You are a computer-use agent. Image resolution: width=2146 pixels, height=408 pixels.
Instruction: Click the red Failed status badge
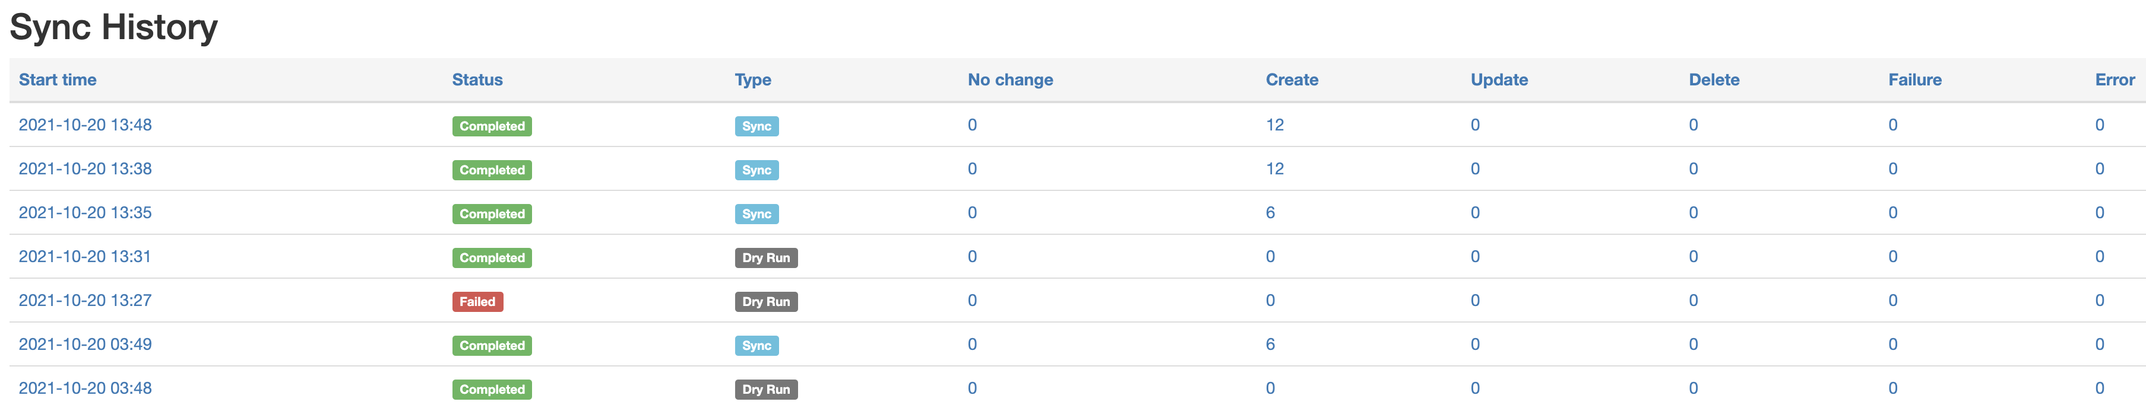coord(477,301)
